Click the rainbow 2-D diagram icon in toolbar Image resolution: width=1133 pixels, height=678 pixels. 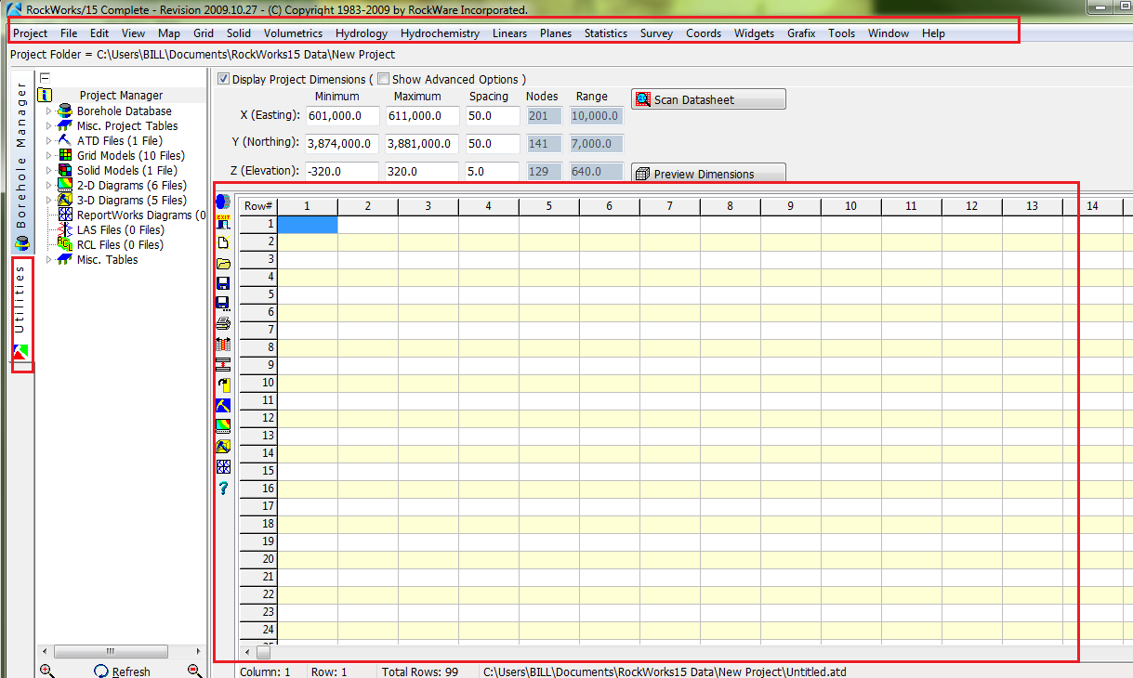tap(223, 425)
